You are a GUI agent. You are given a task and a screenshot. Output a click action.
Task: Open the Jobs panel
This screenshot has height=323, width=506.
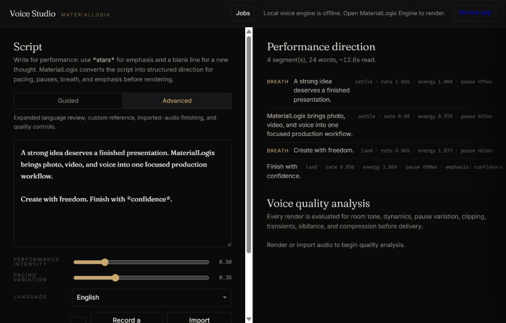(x=243, y=13)
